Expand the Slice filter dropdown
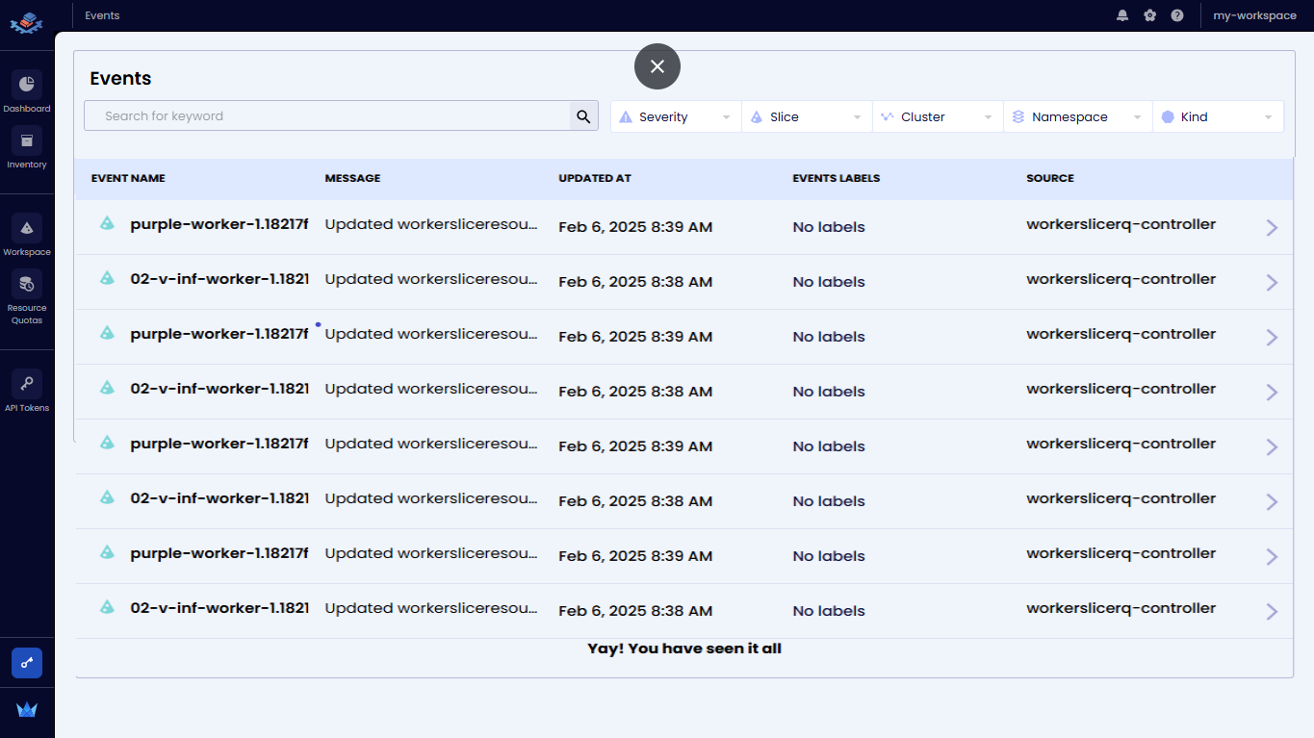The image size is (1314, 738). pos(807,116)
